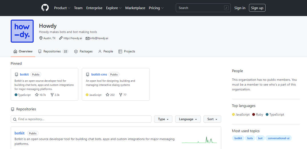
Task: Click the repositories count badge 22
Action: 65,51
